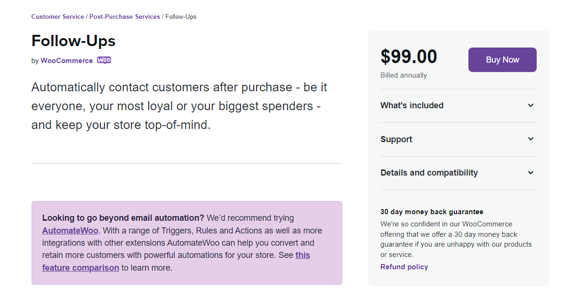The image size is (572, 297).
Task: Expand the What's included section label
Action: point(412,105)
